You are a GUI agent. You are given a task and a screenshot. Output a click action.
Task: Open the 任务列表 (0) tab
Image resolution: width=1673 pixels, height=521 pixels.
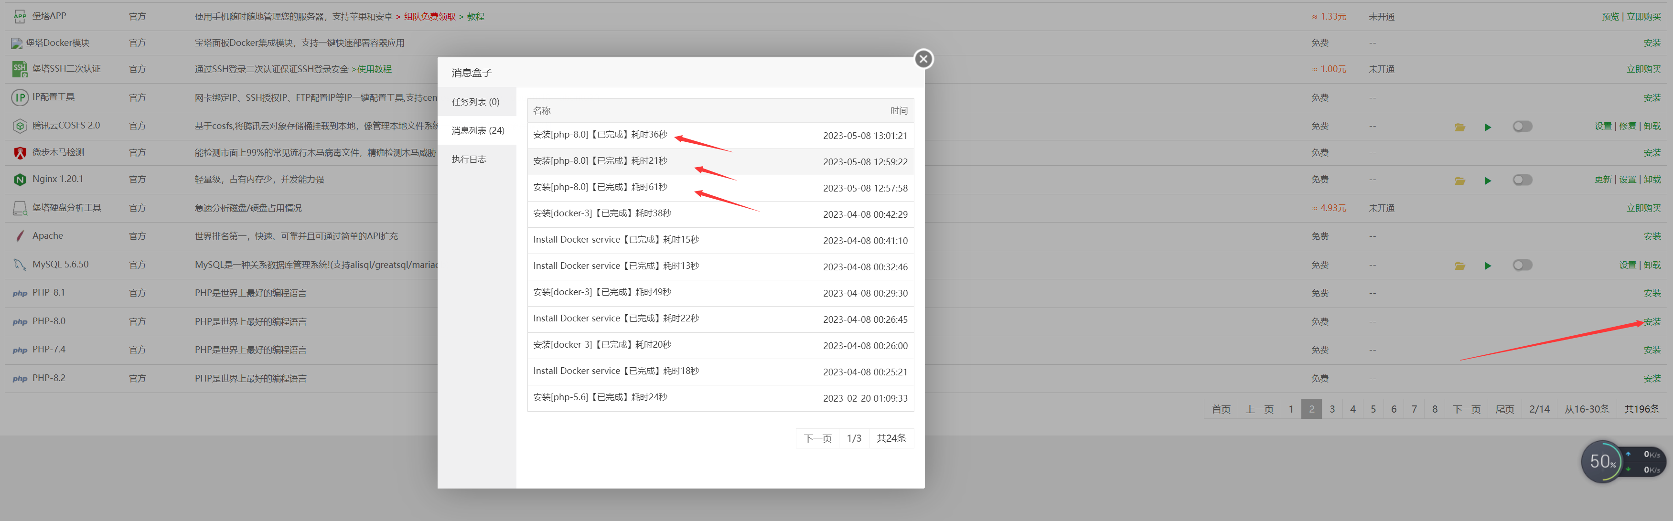tap(476, 102)
